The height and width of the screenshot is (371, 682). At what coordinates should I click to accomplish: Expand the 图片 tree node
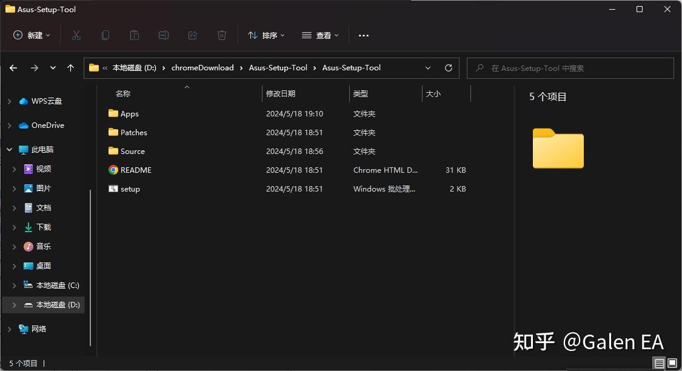pos(15,189)
